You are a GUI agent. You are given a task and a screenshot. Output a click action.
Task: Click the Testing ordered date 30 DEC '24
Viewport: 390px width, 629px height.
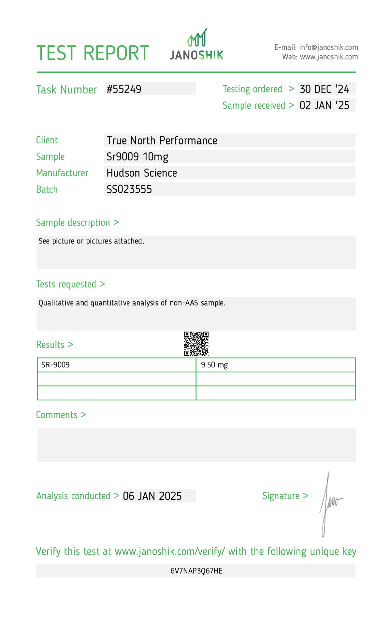pos(326,89)
